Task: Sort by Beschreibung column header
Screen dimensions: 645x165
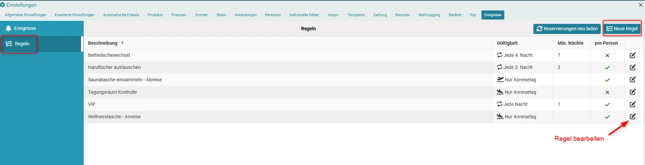Action: pos(102,43)
